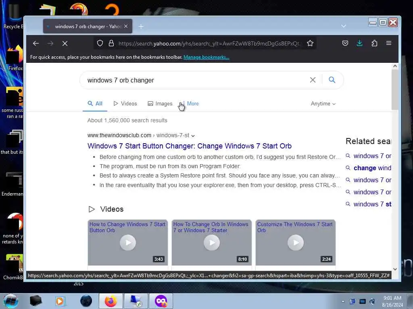Viewport: 413px width, 309px height.
Task: Switch to the Videos results tab
Action: 125,103
